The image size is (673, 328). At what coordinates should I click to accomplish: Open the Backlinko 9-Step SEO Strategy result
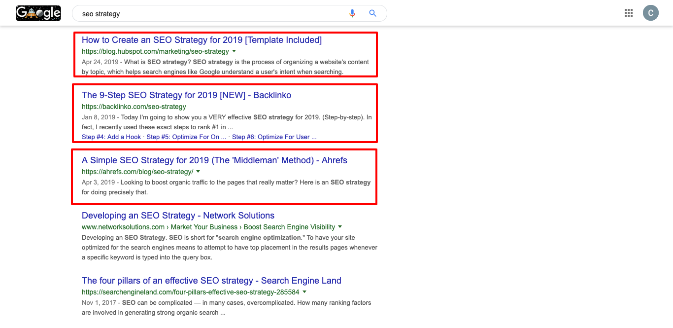pos(186,95)
